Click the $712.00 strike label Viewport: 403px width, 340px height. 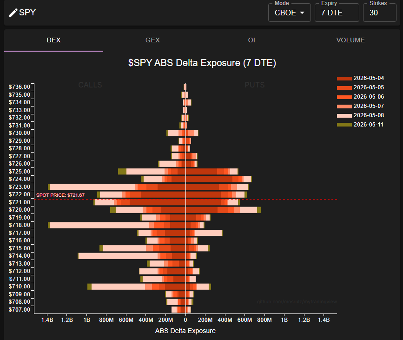pos(20,271)
